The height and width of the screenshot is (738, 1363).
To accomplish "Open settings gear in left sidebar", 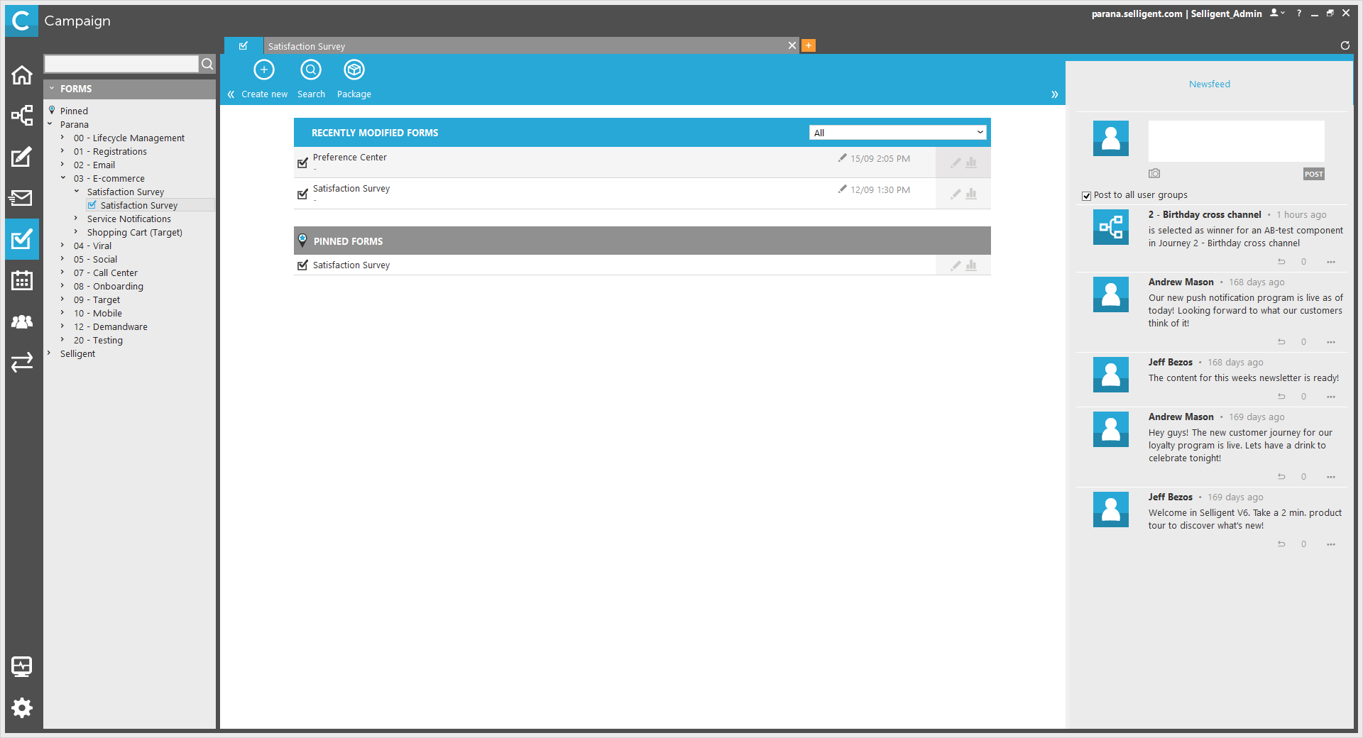I will pyautogui.click(x=22, y=707).
